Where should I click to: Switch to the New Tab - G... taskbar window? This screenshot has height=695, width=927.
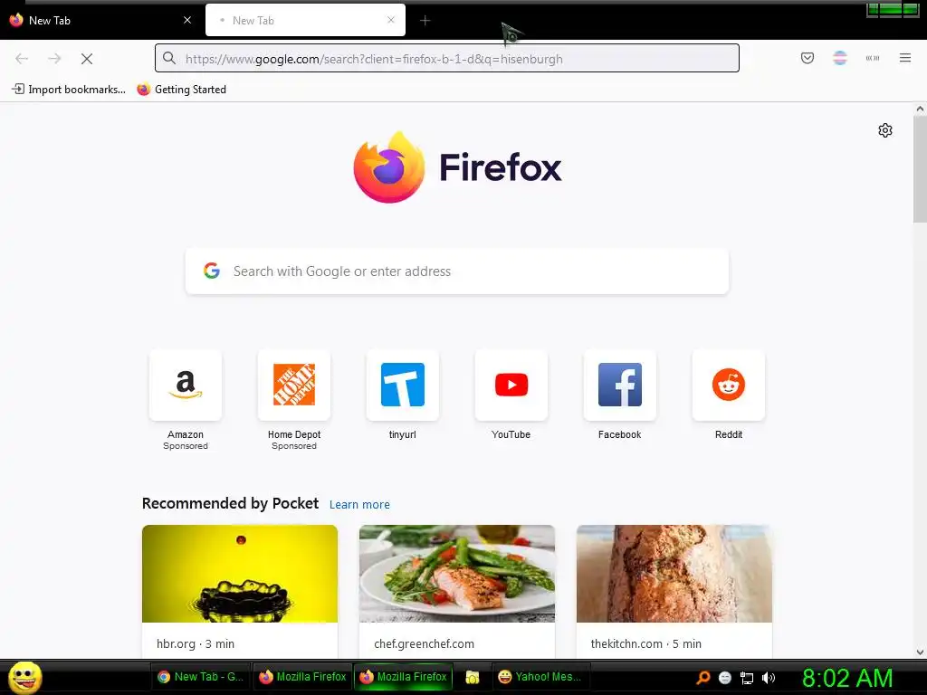click(200, 677)
